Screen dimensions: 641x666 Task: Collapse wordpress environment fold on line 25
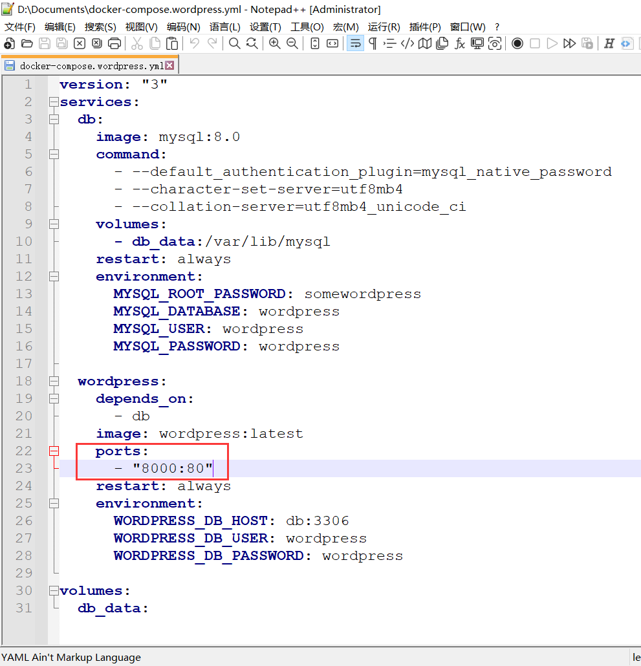[54, 503]
